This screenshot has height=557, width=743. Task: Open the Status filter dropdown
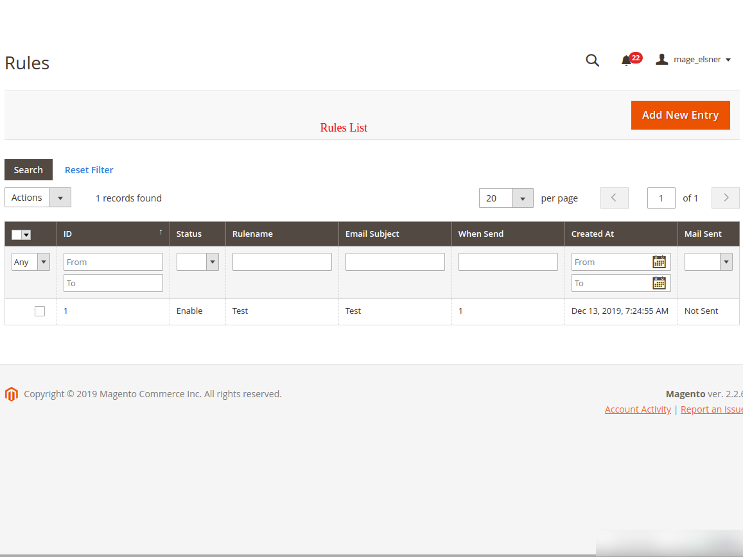coord(198,262)
